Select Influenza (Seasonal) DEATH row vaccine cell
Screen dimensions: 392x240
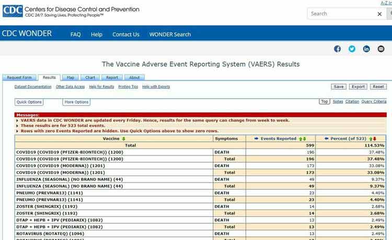click(114, 179)
